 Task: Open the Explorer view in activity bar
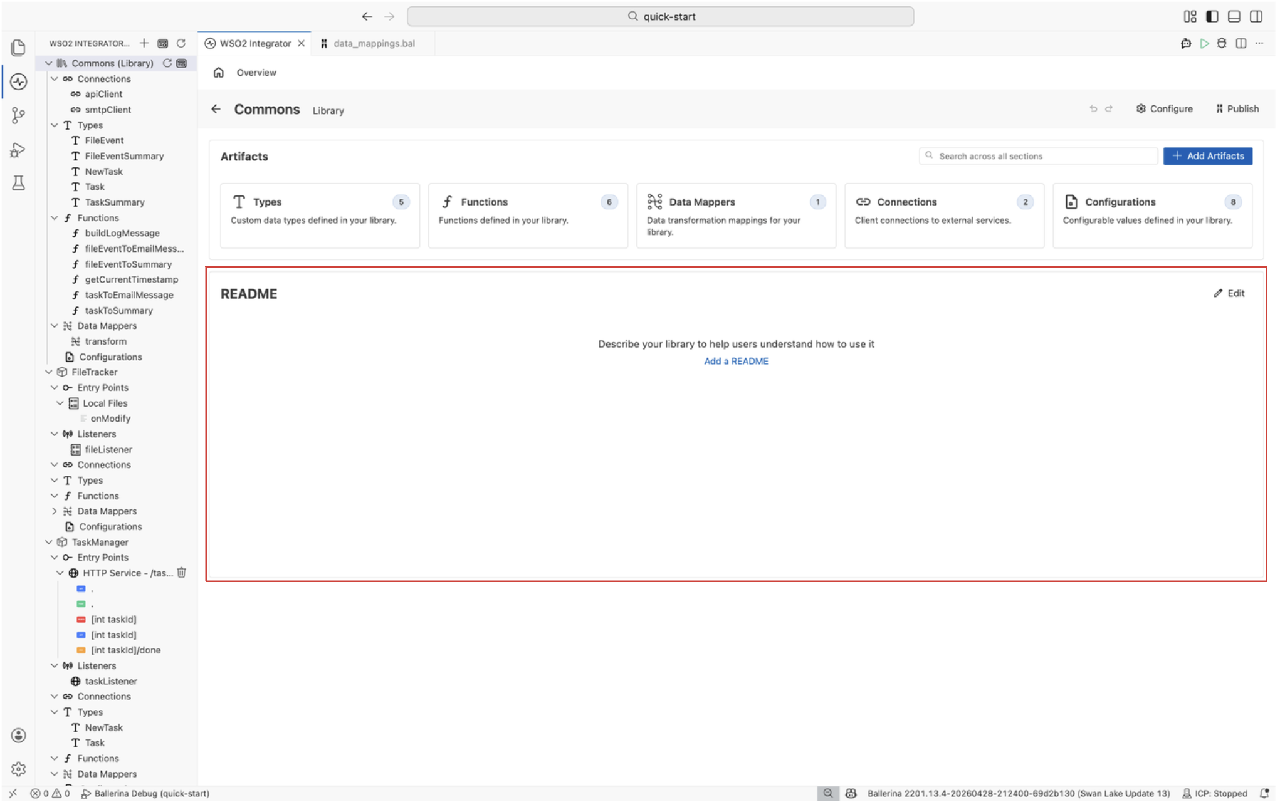pos(18,48)
